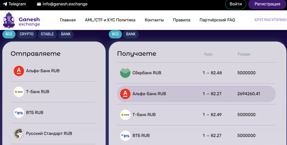287x145 pixels.
Task: Click Т-банк reserve 5000000
Action: point(246,115)
